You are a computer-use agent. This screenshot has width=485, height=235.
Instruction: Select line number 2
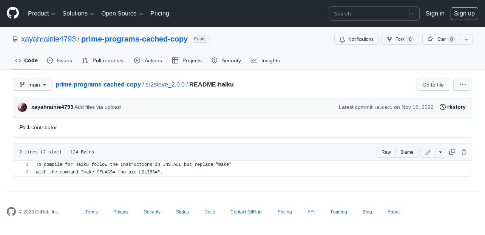pyautogui.click(x=27, y=172)
